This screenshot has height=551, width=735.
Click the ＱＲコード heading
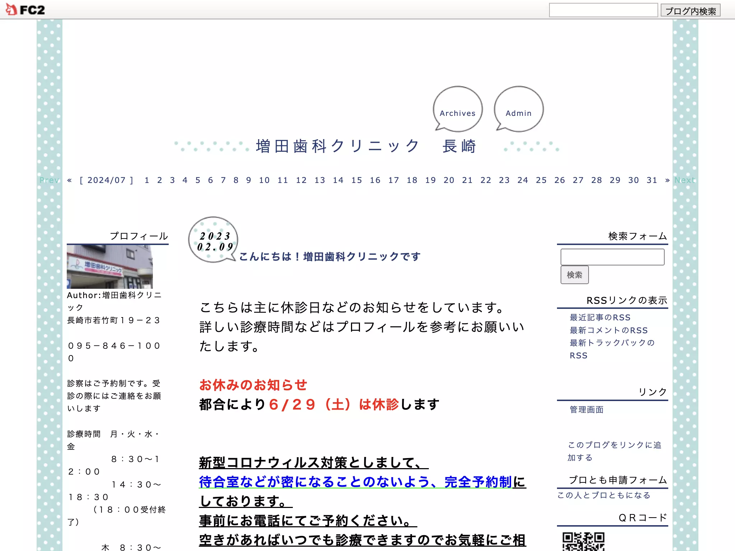coord(643,518)
